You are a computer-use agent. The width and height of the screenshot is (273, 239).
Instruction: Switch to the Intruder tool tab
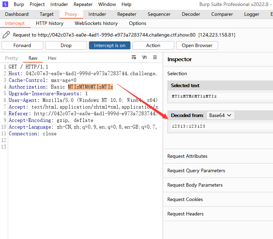97,14
